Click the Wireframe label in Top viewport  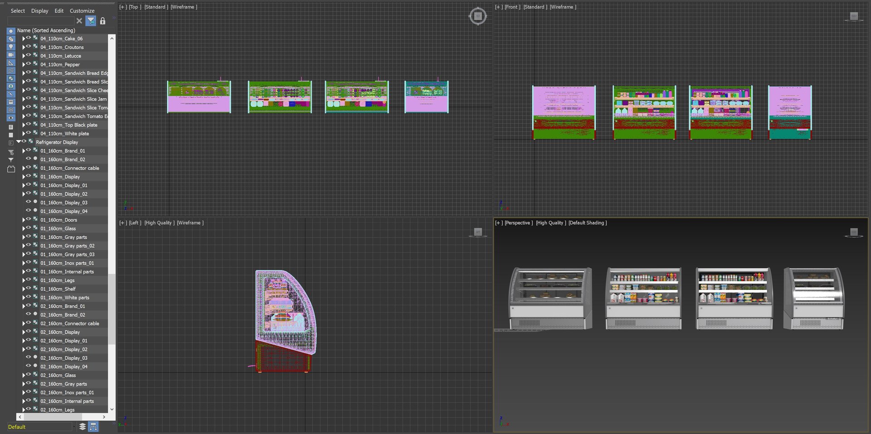(184, 7)
